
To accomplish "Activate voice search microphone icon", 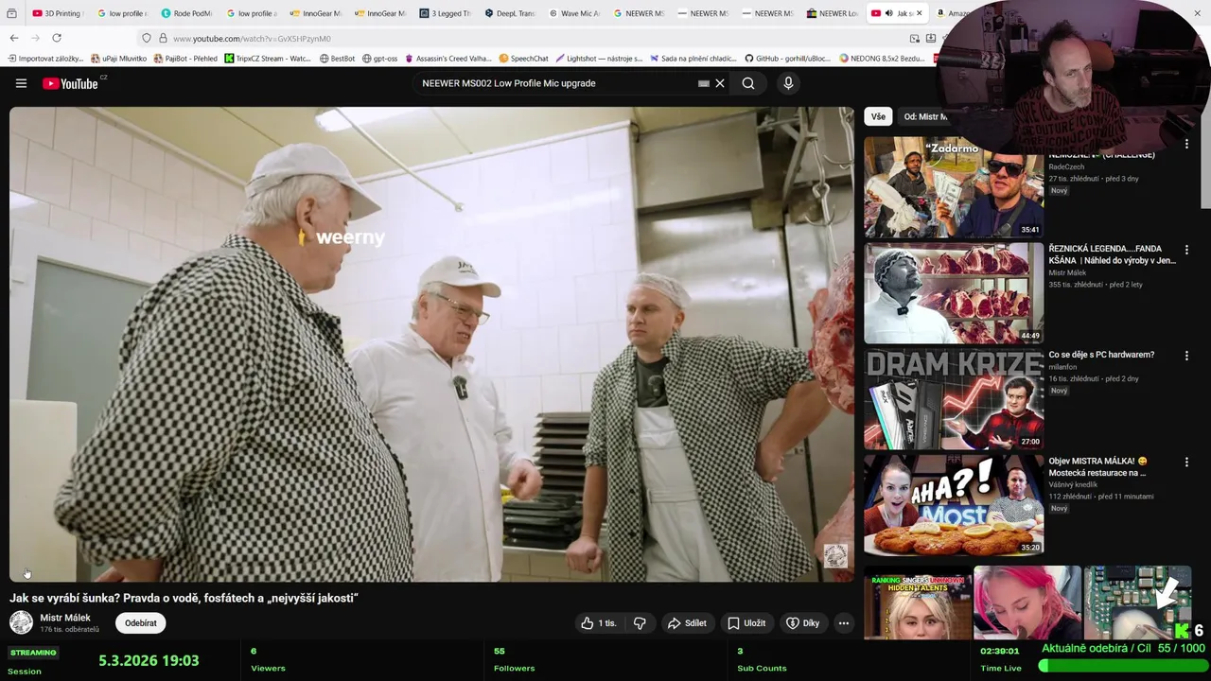I will 788,83.
